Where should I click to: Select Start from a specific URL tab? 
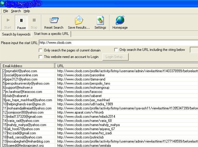tap(51, 34)
